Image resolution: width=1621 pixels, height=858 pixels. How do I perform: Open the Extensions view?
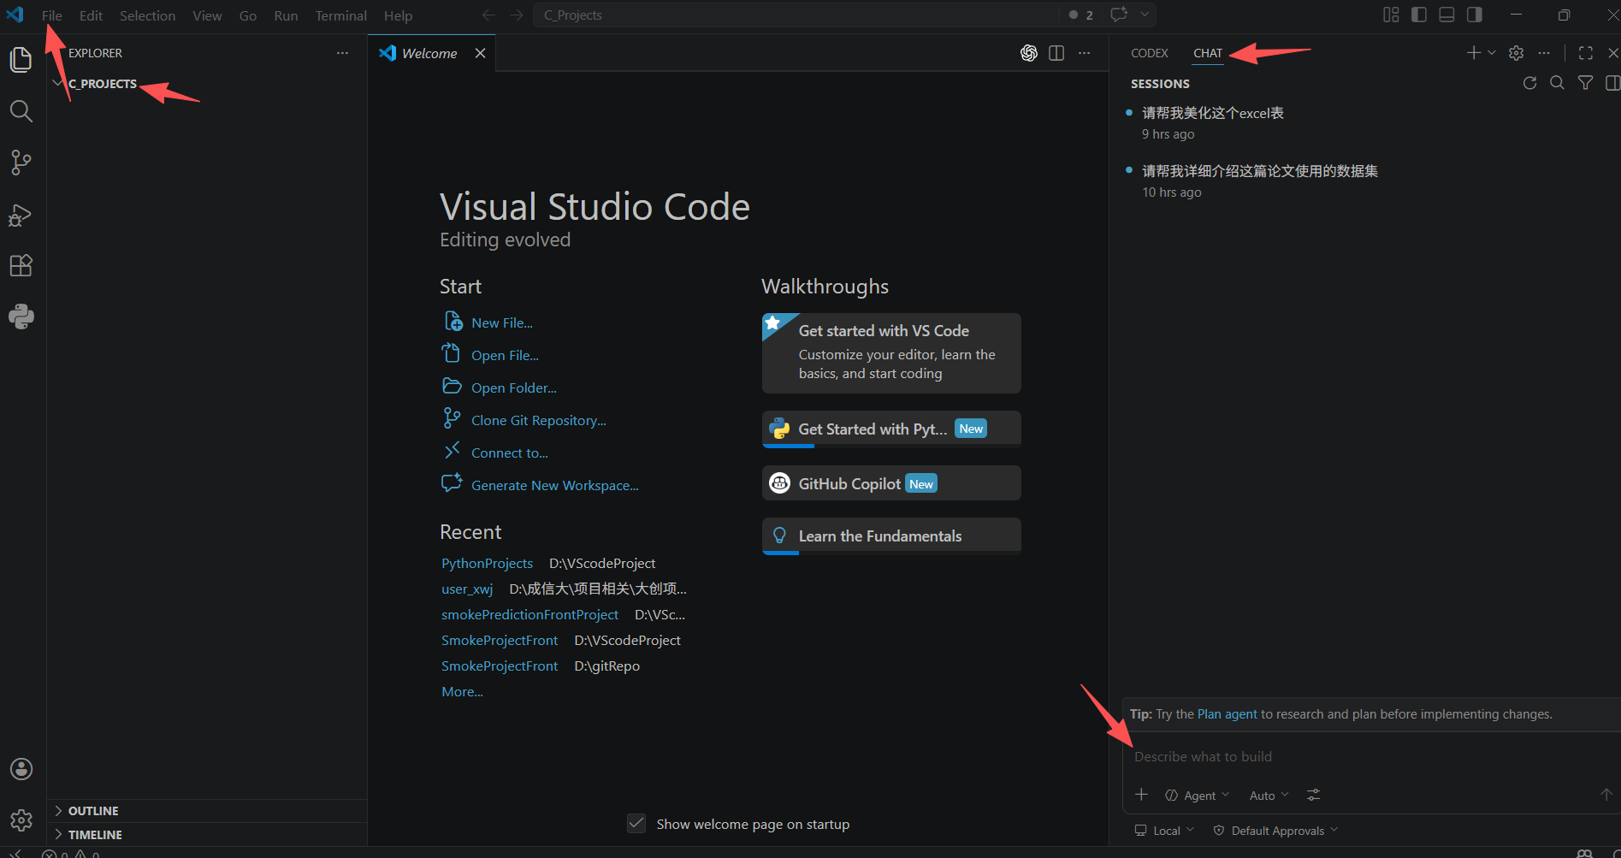point(21,266)
